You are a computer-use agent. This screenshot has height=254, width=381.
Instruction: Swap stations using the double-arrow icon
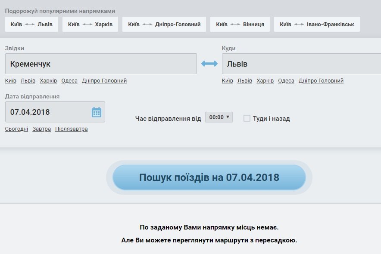pyautogui.click(x=209, y=64)
